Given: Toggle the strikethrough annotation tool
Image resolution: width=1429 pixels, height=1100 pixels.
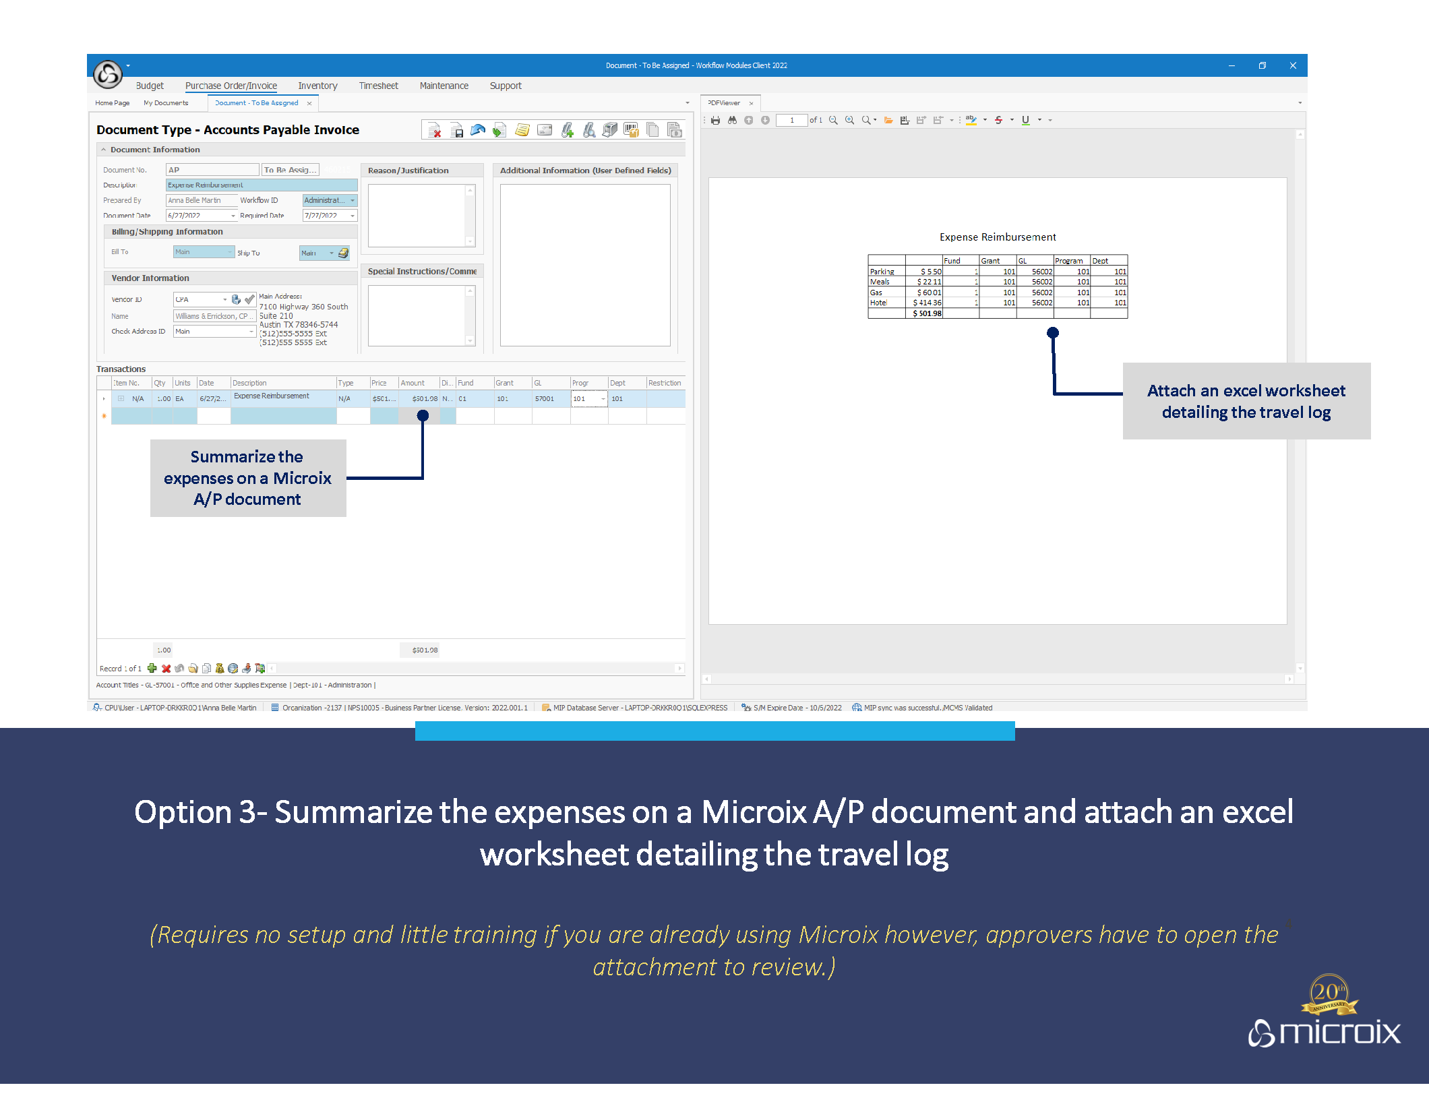Looking at the screenshot, I should click(999, 121).
